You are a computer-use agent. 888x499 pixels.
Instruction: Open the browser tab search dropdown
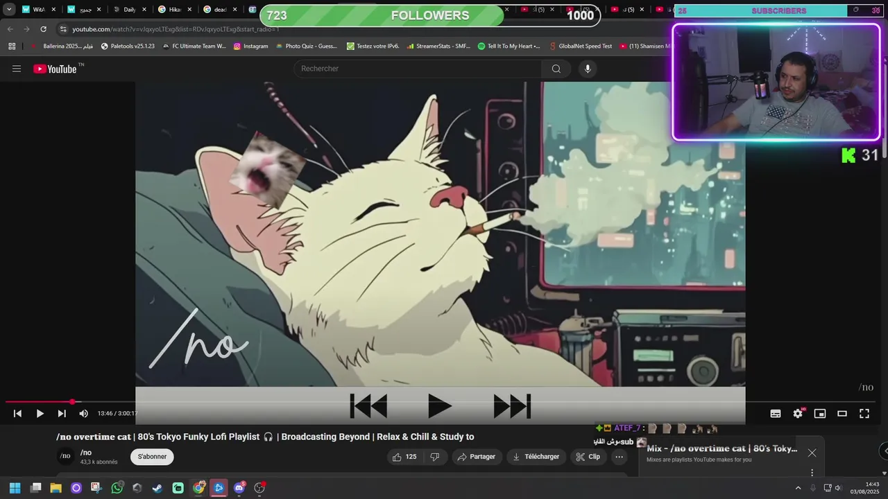[x=9, y=10]
